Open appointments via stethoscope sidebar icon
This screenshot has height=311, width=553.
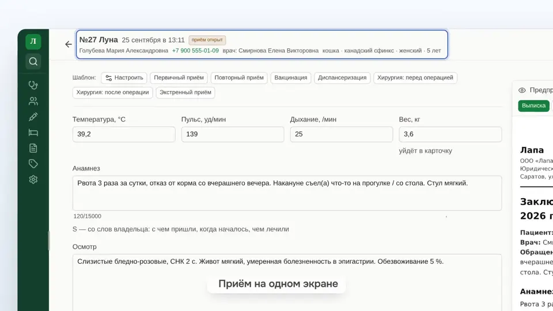33,85
